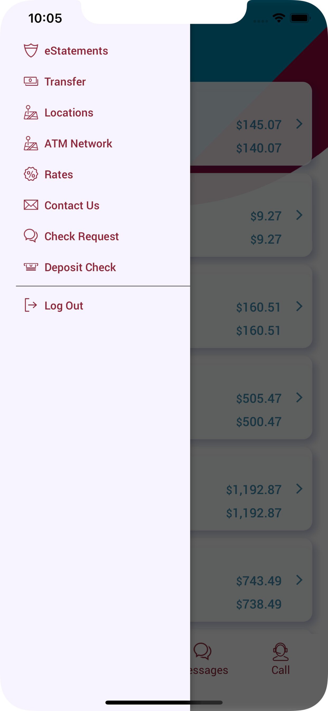The width and height of the screenshot is (328, 711).
Task: Tap the ATM Network map icon
Action: (x=31, y=143)
